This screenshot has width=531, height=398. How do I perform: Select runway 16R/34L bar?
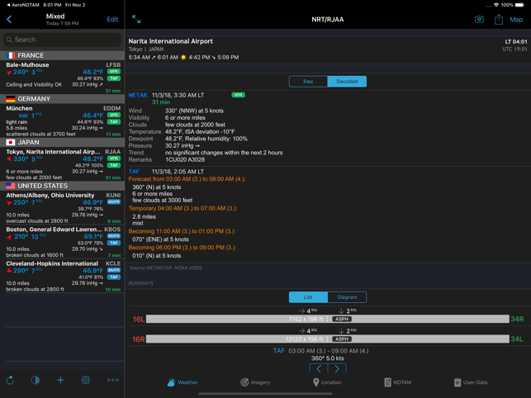pos(328,339)
